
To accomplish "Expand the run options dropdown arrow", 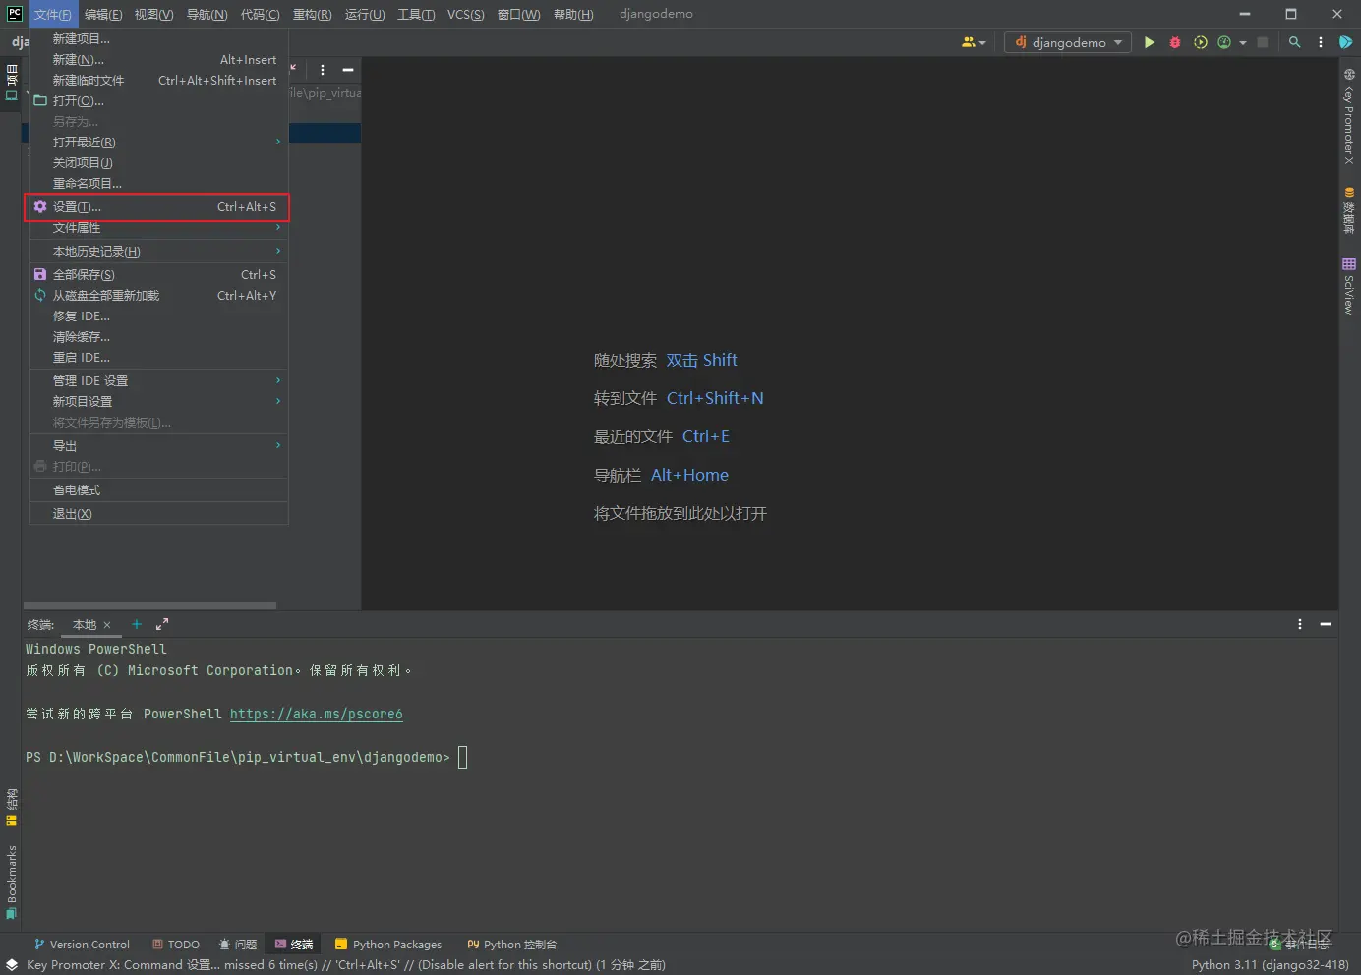I will pos(1243,42).
